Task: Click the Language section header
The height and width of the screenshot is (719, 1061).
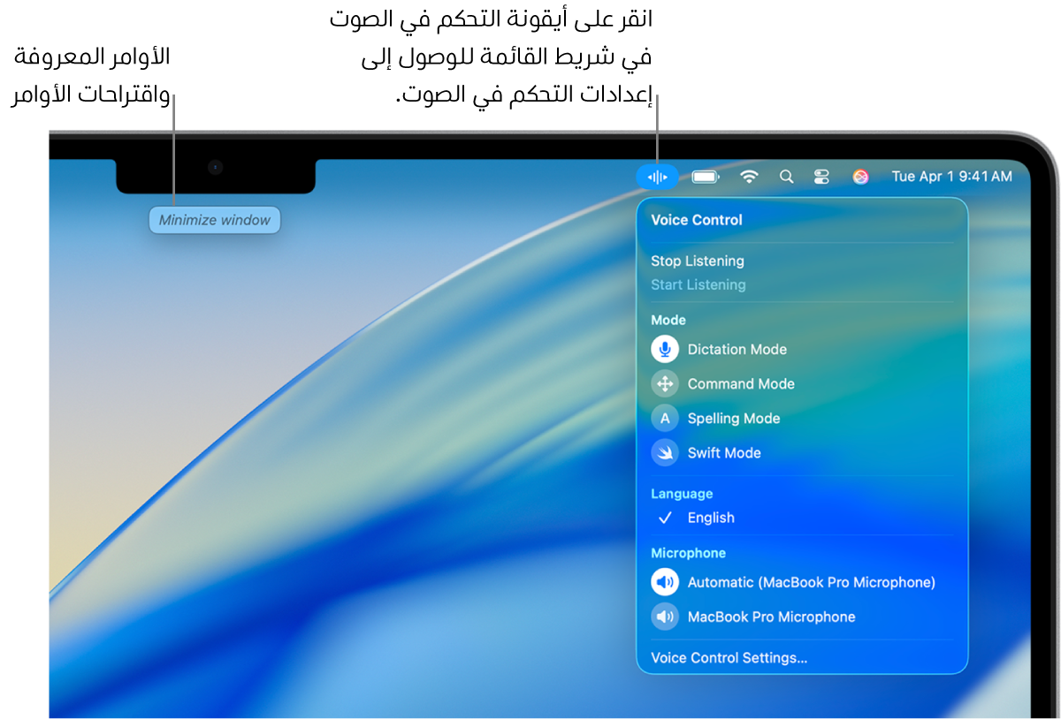Action: click(x=682, y=494)
